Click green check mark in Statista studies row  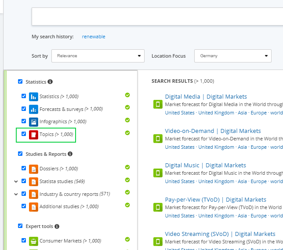click(x=127, y=180)
